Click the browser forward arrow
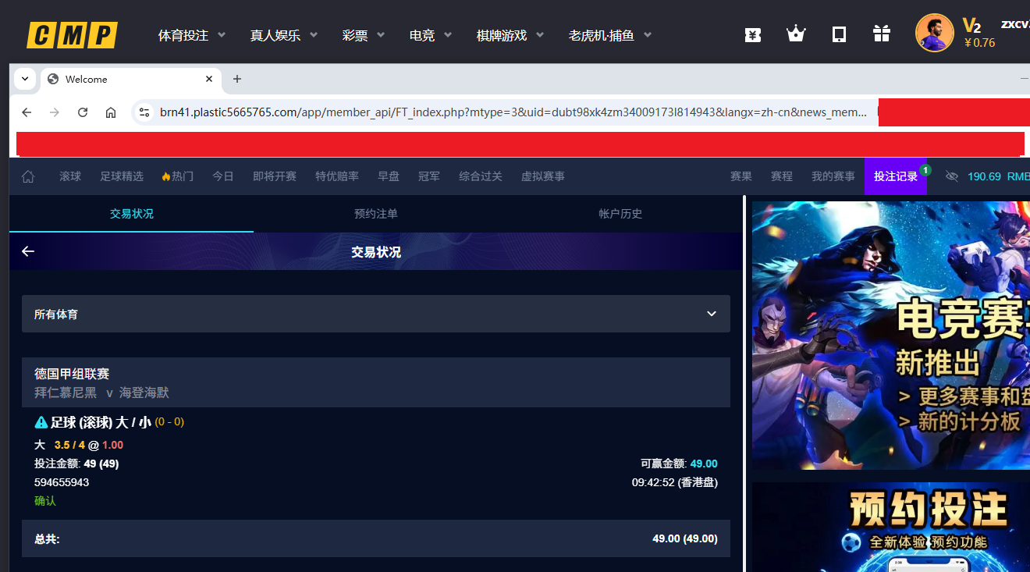 coord(55,112)
